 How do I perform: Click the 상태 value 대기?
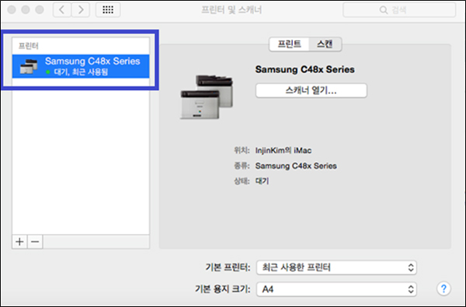click(x=263, y=181)
